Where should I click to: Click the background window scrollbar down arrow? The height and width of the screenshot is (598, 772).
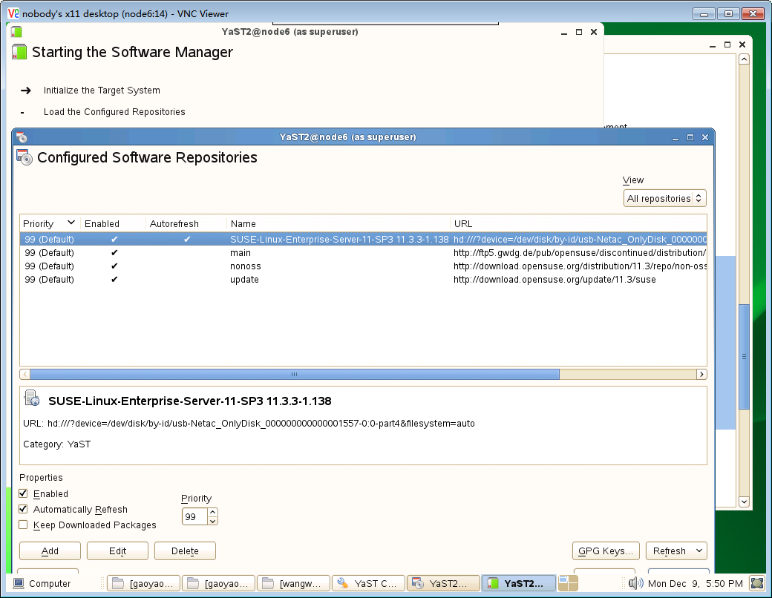(744, 502)
